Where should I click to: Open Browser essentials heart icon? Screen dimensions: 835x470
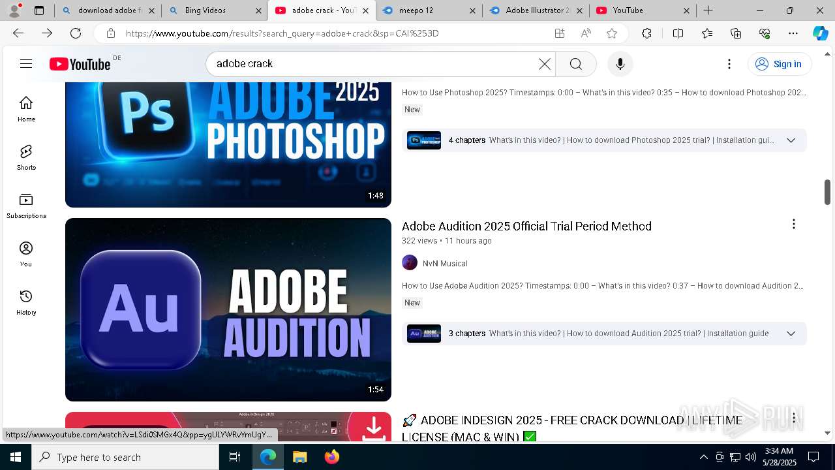[765, 33]
